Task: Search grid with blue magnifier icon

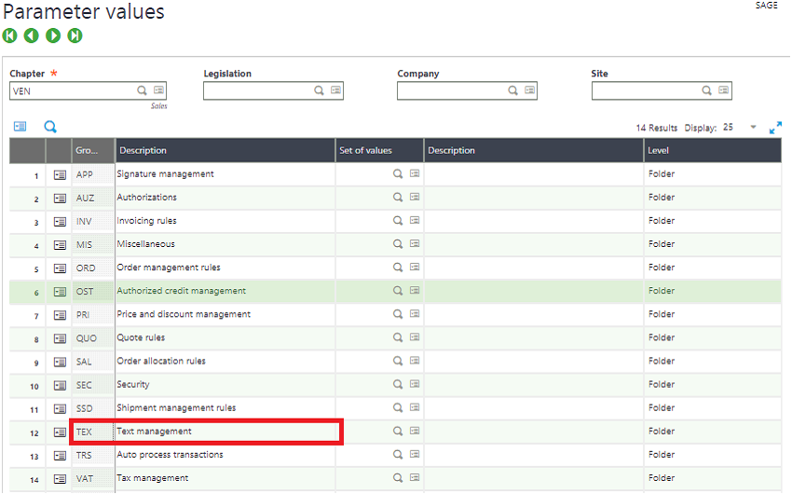Action: [x=50, y=127]
